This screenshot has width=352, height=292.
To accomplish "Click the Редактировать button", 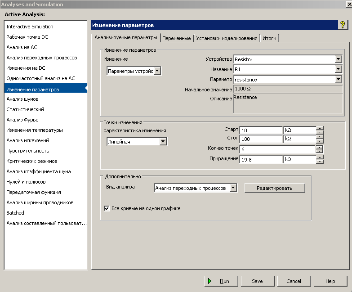I will click(274, 188).
